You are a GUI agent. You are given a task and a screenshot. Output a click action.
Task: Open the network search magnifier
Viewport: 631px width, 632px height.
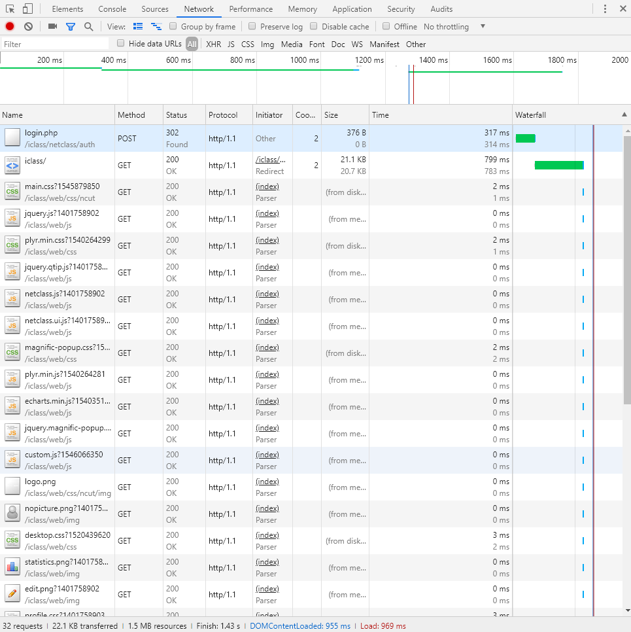(89, 27)
